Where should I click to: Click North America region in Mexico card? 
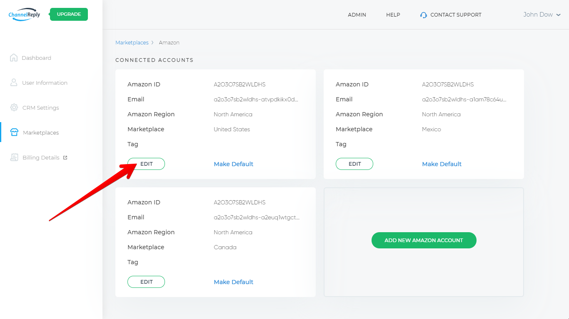click(x=441, y=114)
